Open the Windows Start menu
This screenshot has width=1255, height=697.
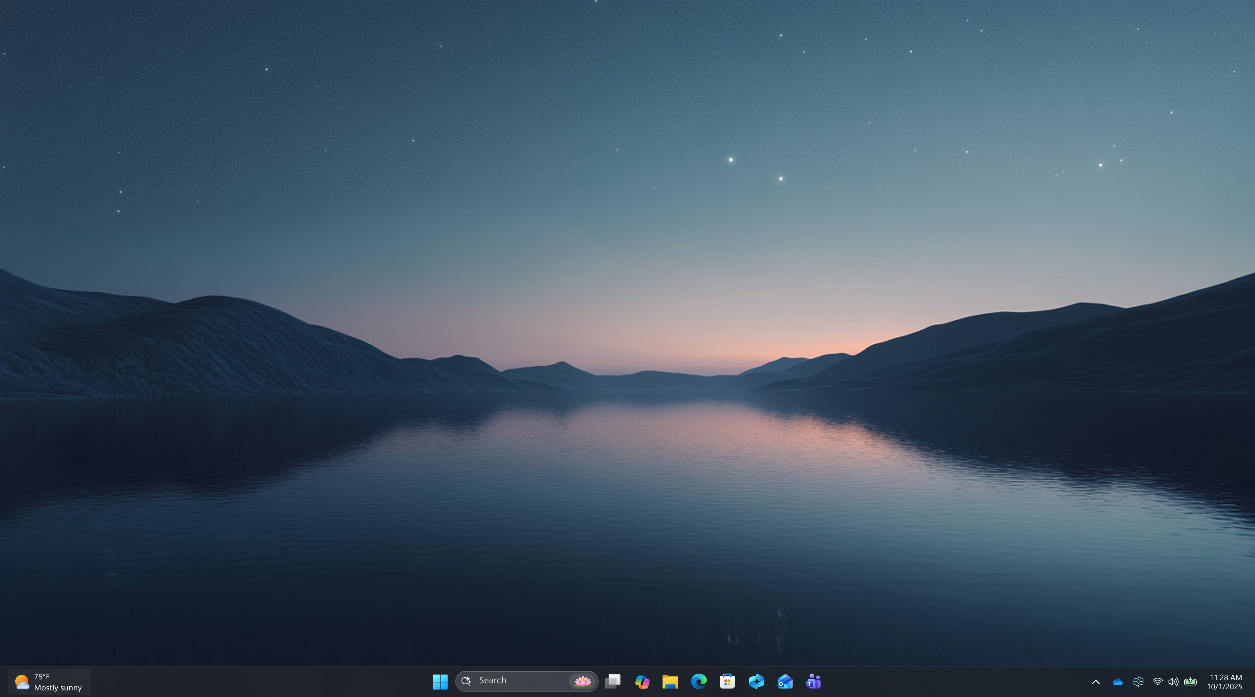click(440, 682)
